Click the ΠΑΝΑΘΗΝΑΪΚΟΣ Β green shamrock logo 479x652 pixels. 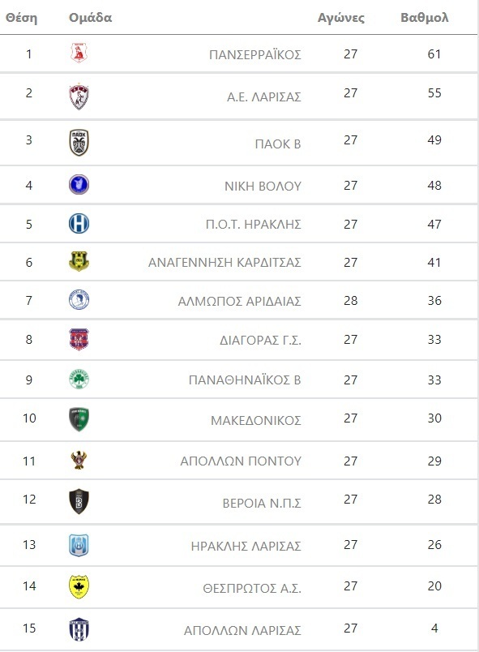click(x=79, y=380)
